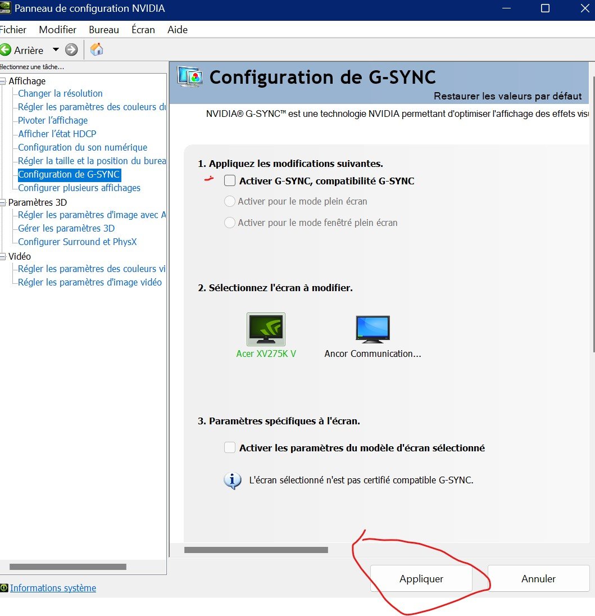595x616 pixels.
Task: Open the Écran menu
Action: pyautogui.click(x=143, y=29)
